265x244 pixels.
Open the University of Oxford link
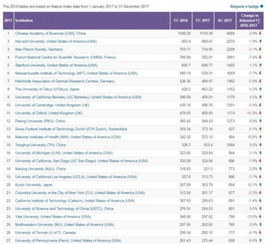[49, 113]
